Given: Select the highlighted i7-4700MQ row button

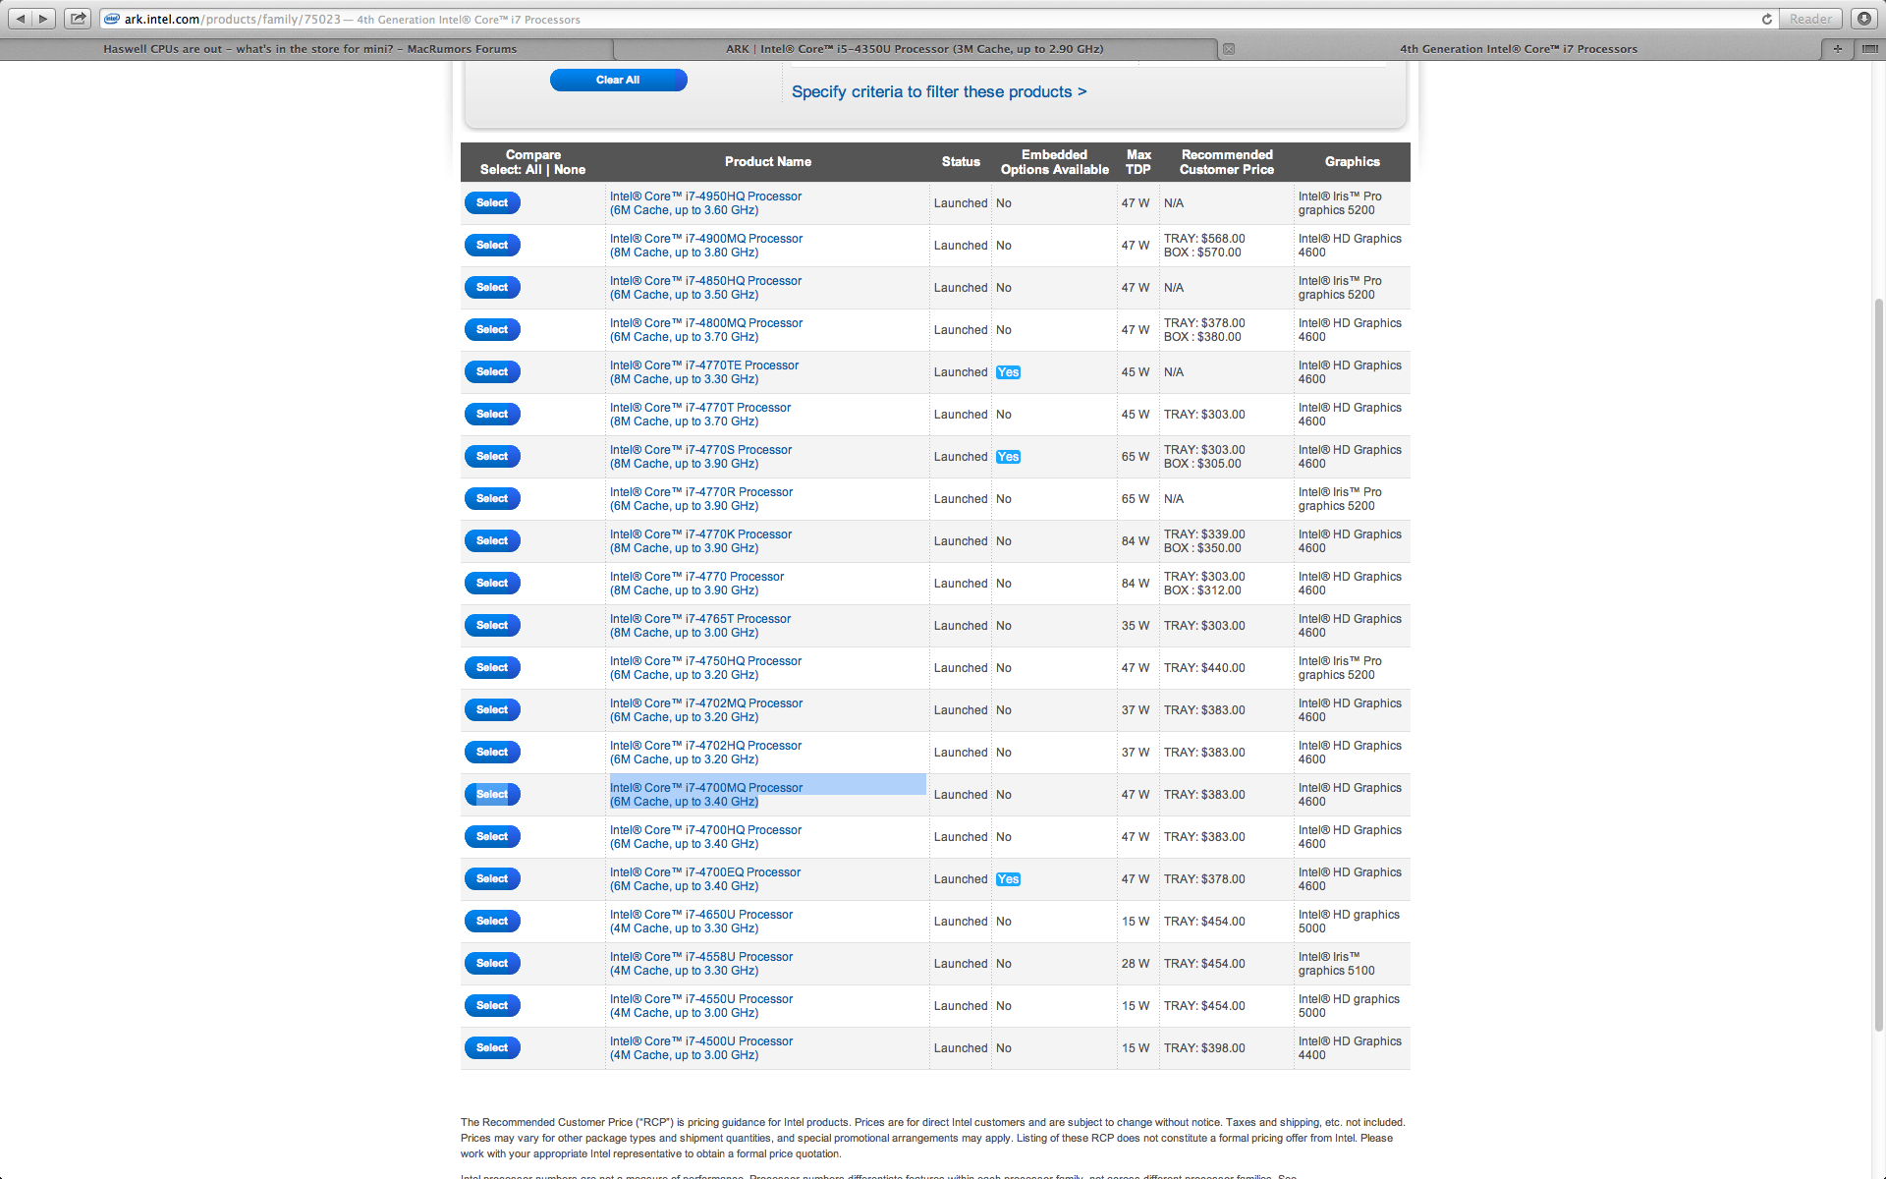Looking at the screenshot, I should 492,794.
